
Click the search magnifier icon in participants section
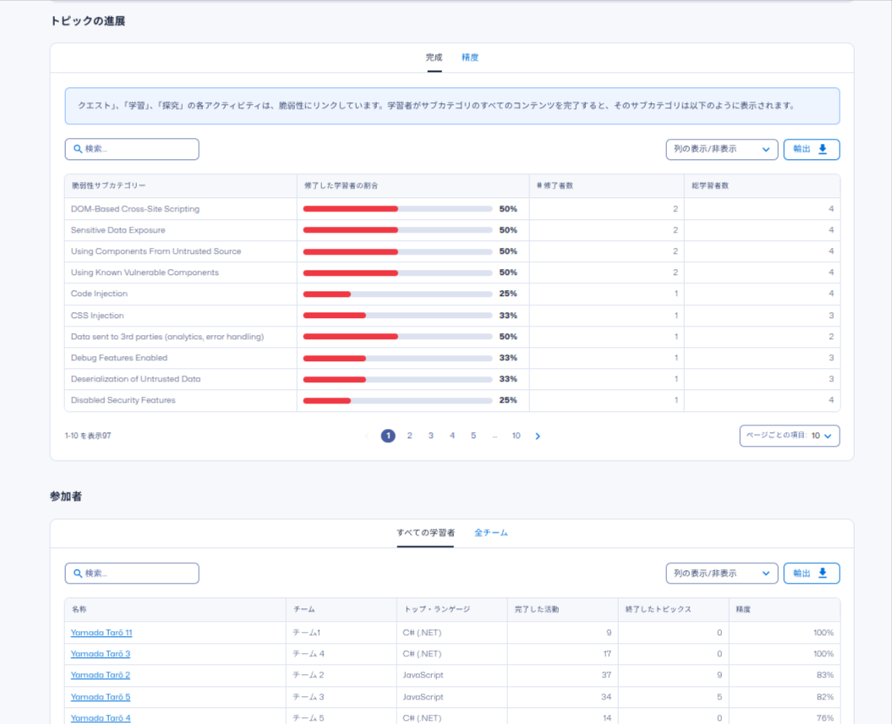(78, 573)
